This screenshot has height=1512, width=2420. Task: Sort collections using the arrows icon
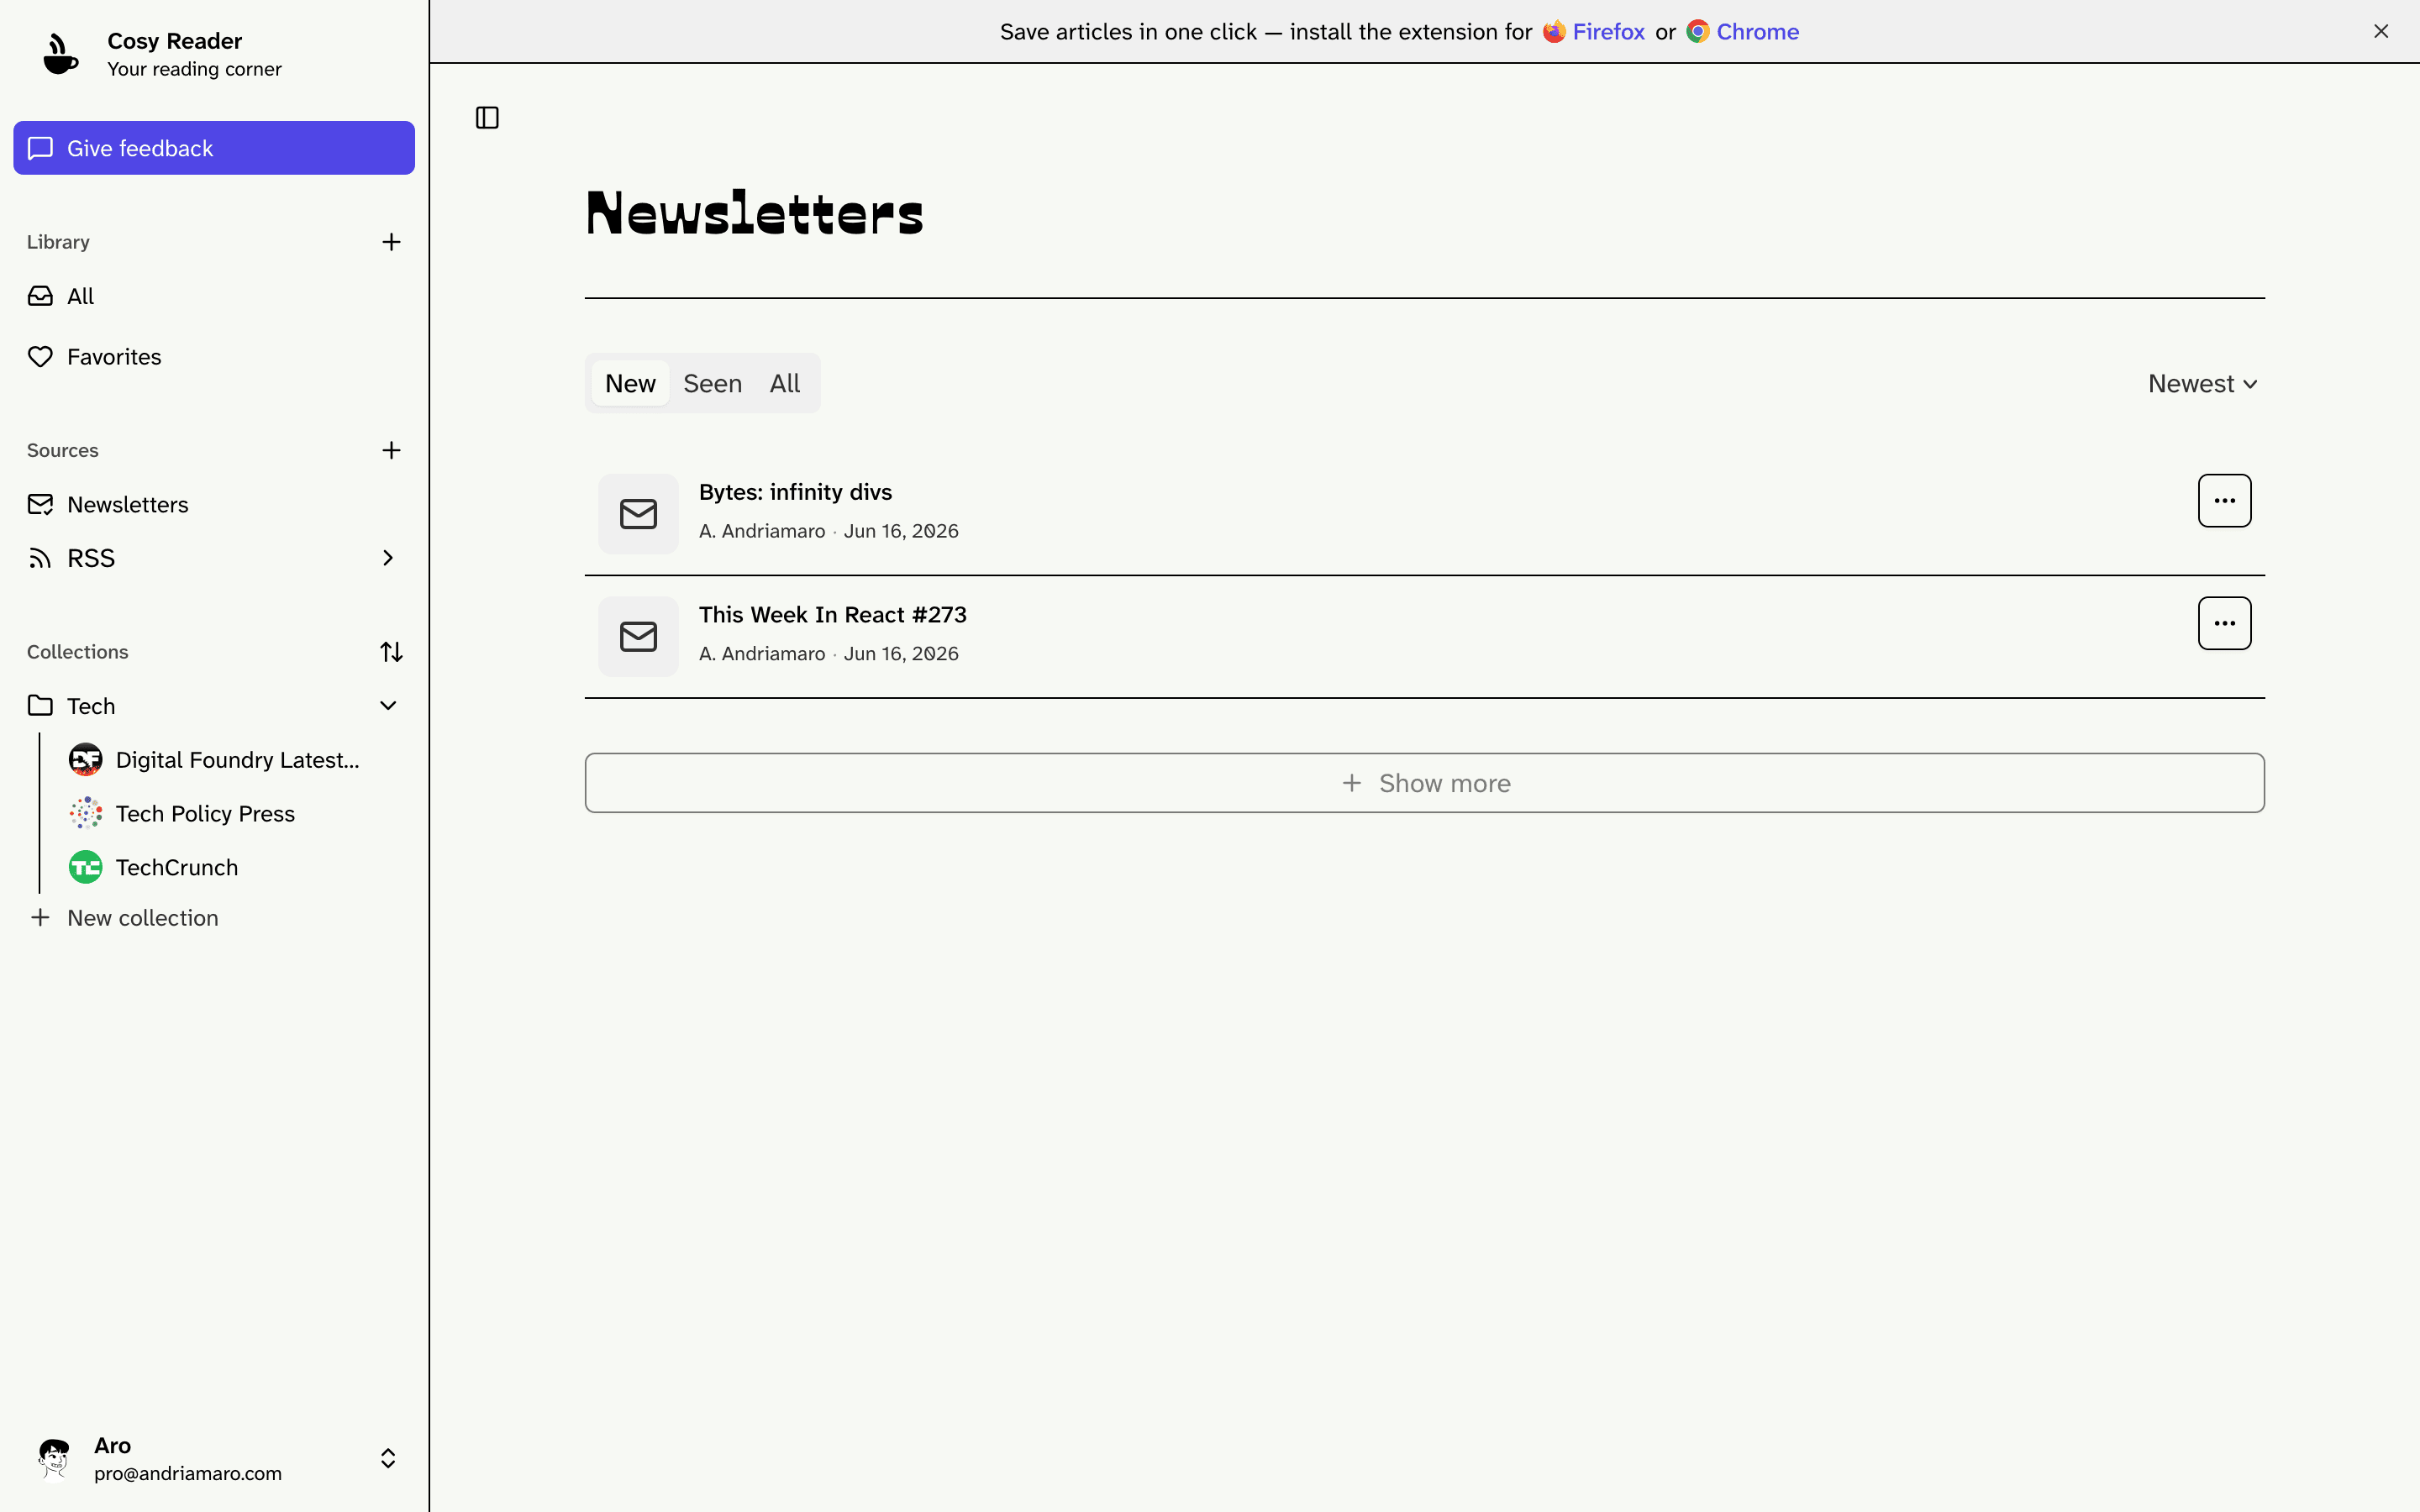(x=391, y=652)
